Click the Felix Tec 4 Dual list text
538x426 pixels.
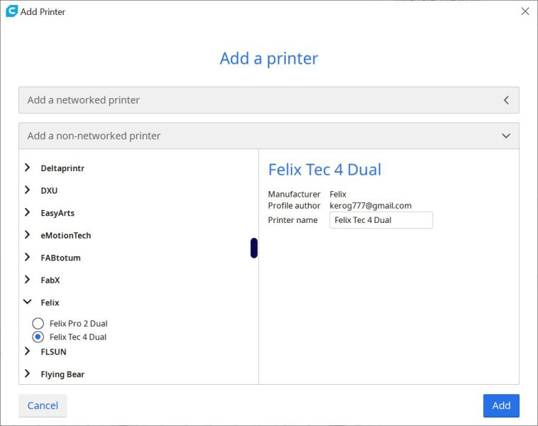click(78, 337)
